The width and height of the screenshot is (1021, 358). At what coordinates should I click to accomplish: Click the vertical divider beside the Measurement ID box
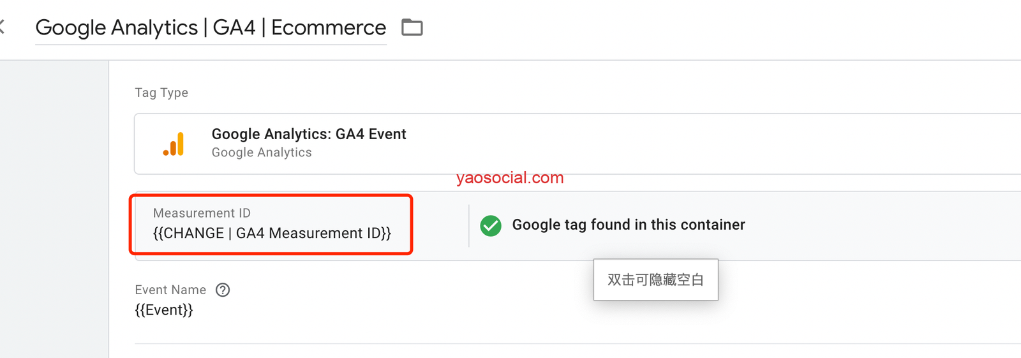(469, 225)
